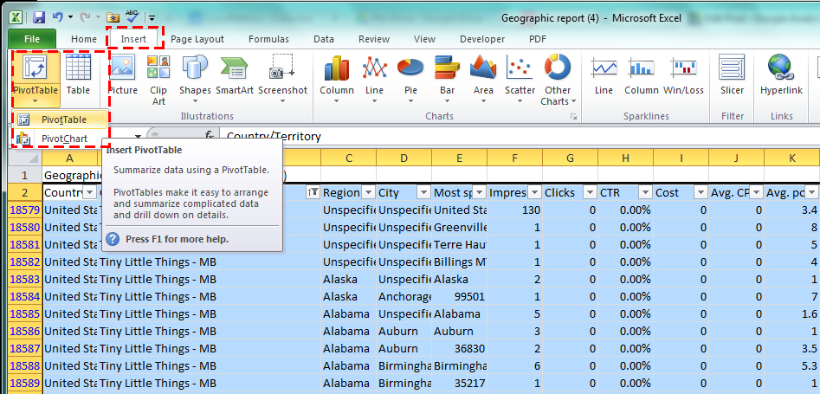The height and width of the screenshot is (394, 820).
Task: Choose PivotTable from the dropdown menu
Action: pyautogui.click(x=60, y=119)
